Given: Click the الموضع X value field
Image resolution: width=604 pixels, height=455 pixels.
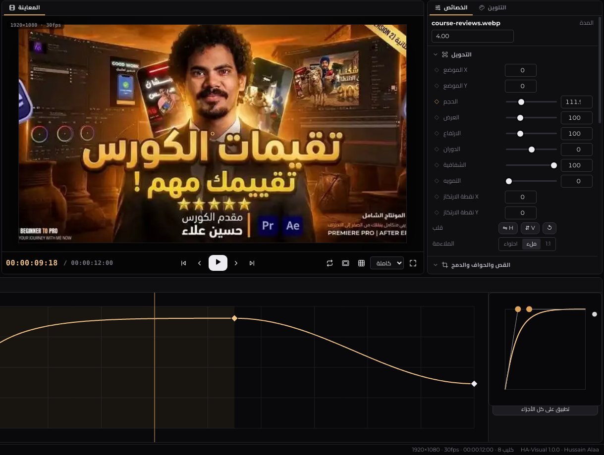Looking at the screenshot, I should click(521, 70).
